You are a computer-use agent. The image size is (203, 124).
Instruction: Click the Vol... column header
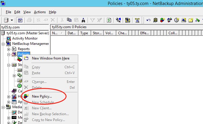(x=110, y=33)
